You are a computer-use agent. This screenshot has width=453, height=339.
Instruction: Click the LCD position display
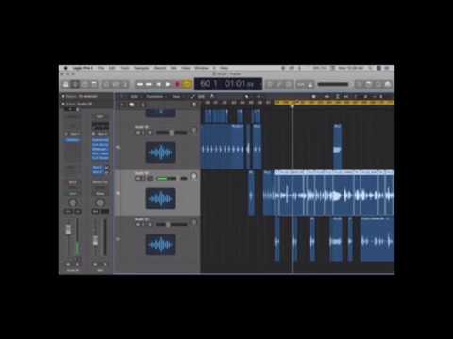pyautogui.click(x=228, y=84)
